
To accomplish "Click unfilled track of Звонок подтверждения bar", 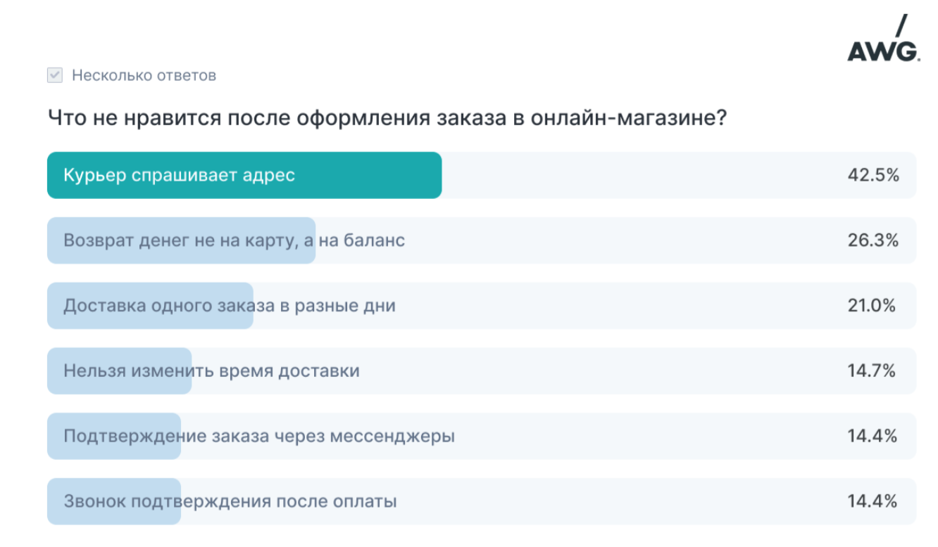I will point(620,501).
